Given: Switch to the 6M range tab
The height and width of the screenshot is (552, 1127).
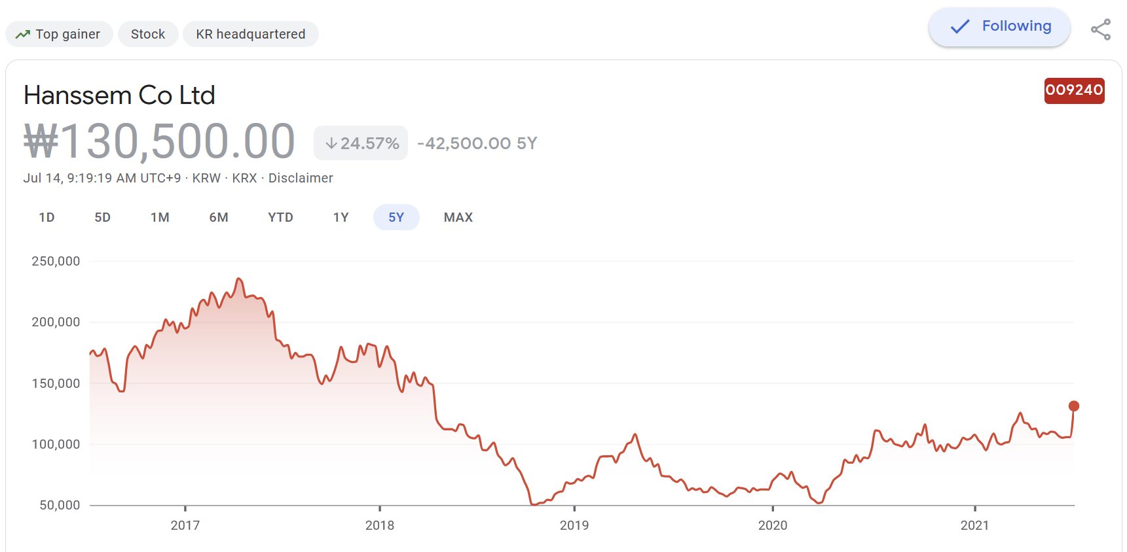Looking at the screenshot, I should click(x=219, y=217).
